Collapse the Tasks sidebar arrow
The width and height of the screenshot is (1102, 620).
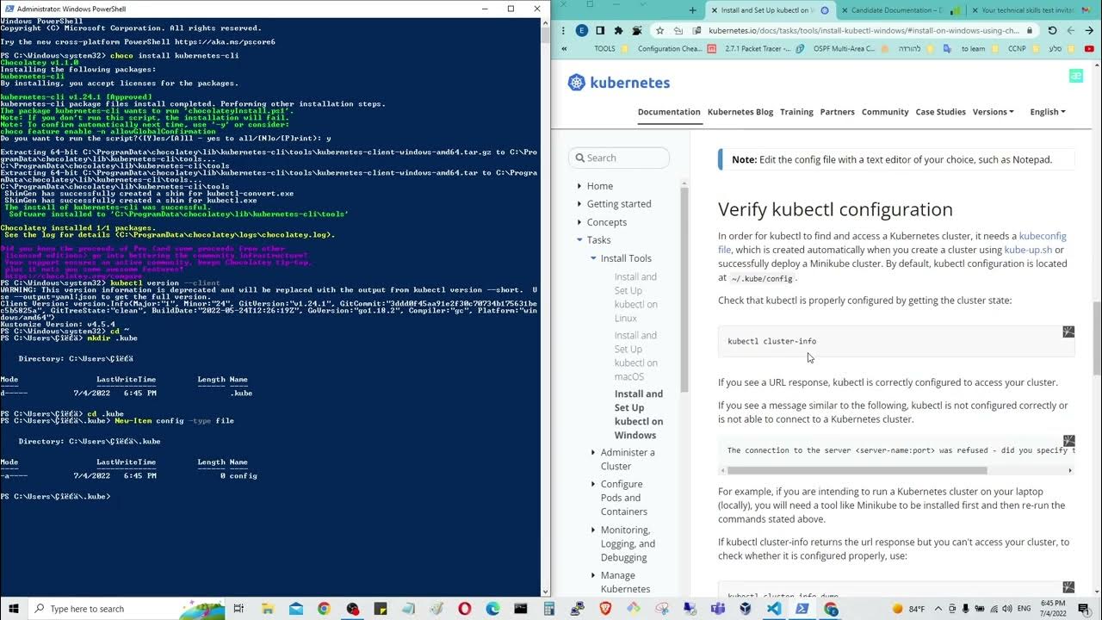click(x=579, y=240)
